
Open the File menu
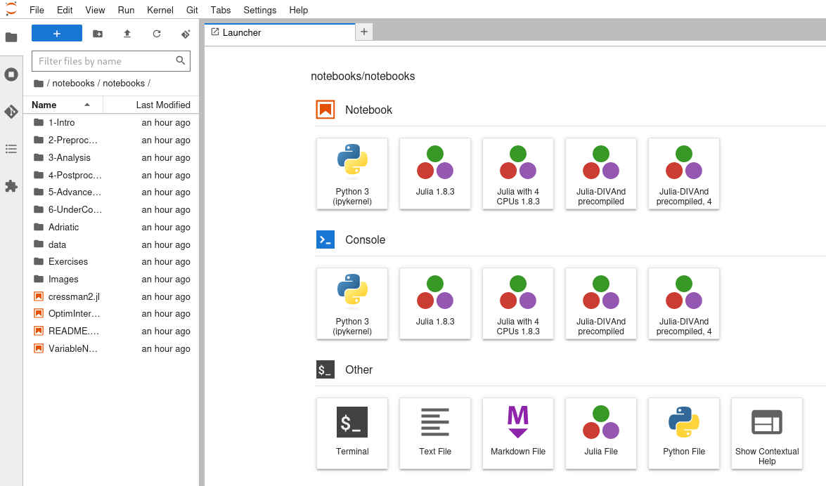(37, 10)
